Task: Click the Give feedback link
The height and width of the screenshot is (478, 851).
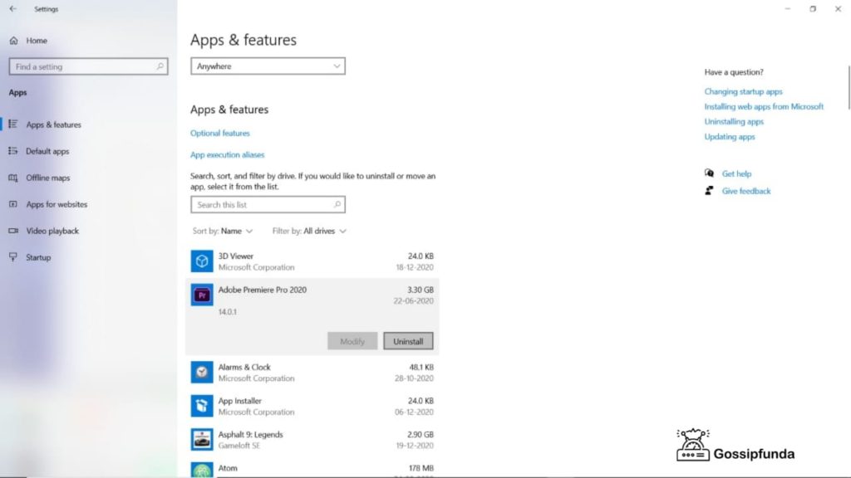Action: point(746,192)
